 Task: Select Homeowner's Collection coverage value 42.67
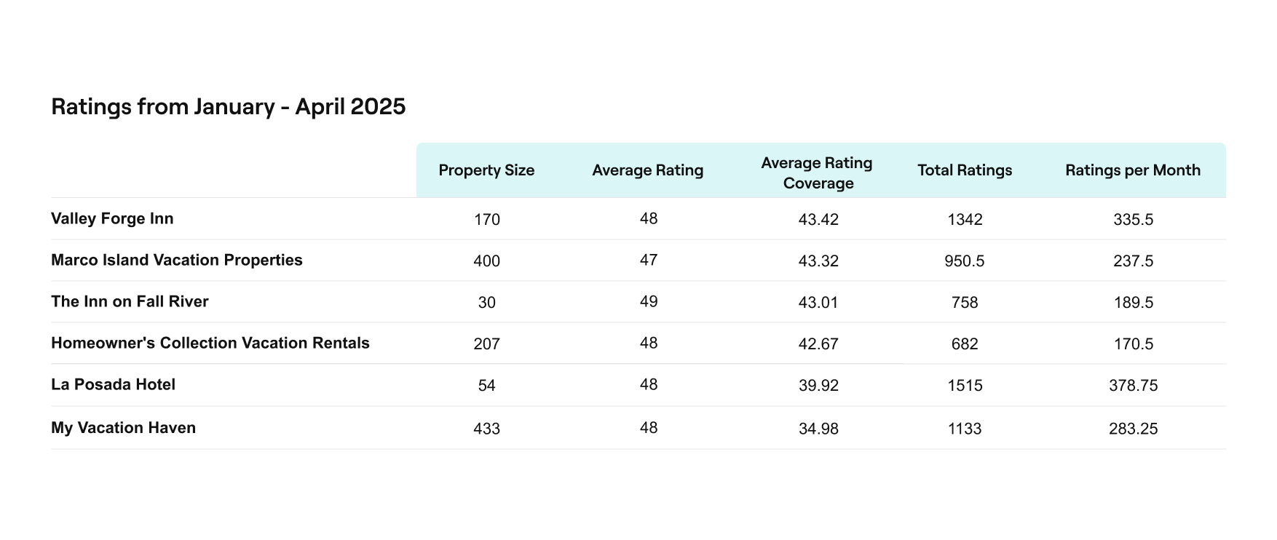coord(818,344)
